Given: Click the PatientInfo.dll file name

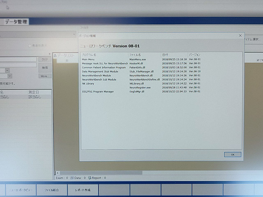Looking at the screenshot, I should point(137,67).
